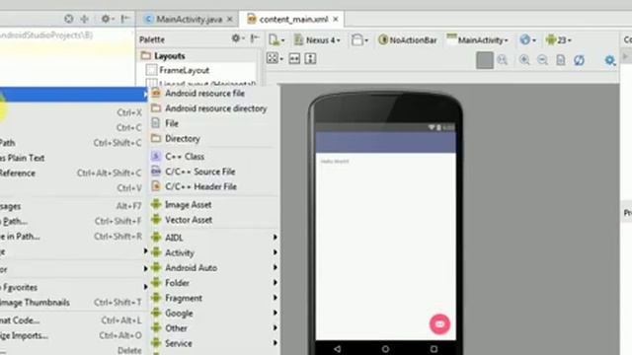The height and width of the screenshot is (355, 632).
Task: Click refresh layout preview icon
Action: coord(580,60)
